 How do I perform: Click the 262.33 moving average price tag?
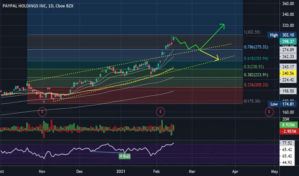(288, 57)
